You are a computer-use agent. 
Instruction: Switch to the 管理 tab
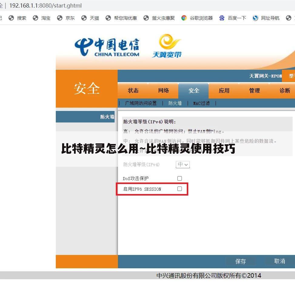click(x=254, y=90)
